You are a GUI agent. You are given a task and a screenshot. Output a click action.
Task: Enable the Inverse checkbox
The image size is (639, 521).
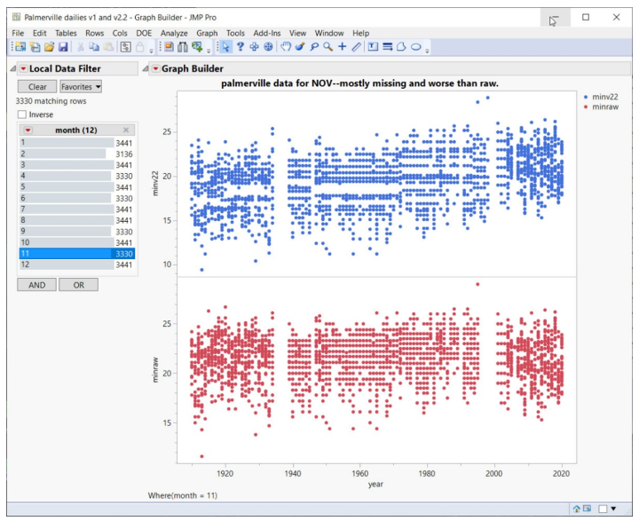23,114
